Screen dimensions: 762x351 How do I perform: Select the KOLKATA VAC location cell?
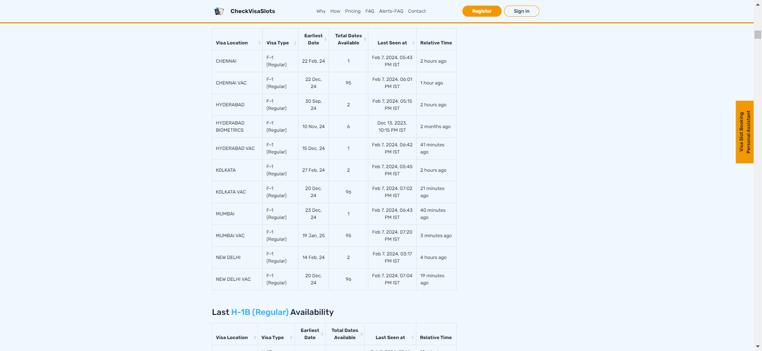(237, 192)
